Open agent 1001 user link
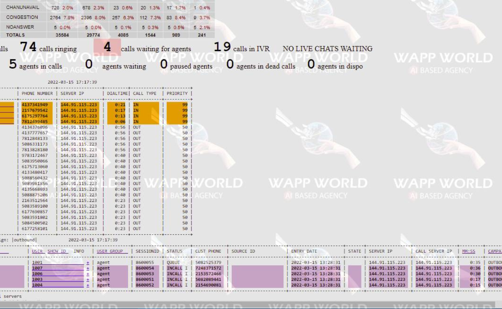The width and height of the screenshot is (502, 309). coord(37,263)
